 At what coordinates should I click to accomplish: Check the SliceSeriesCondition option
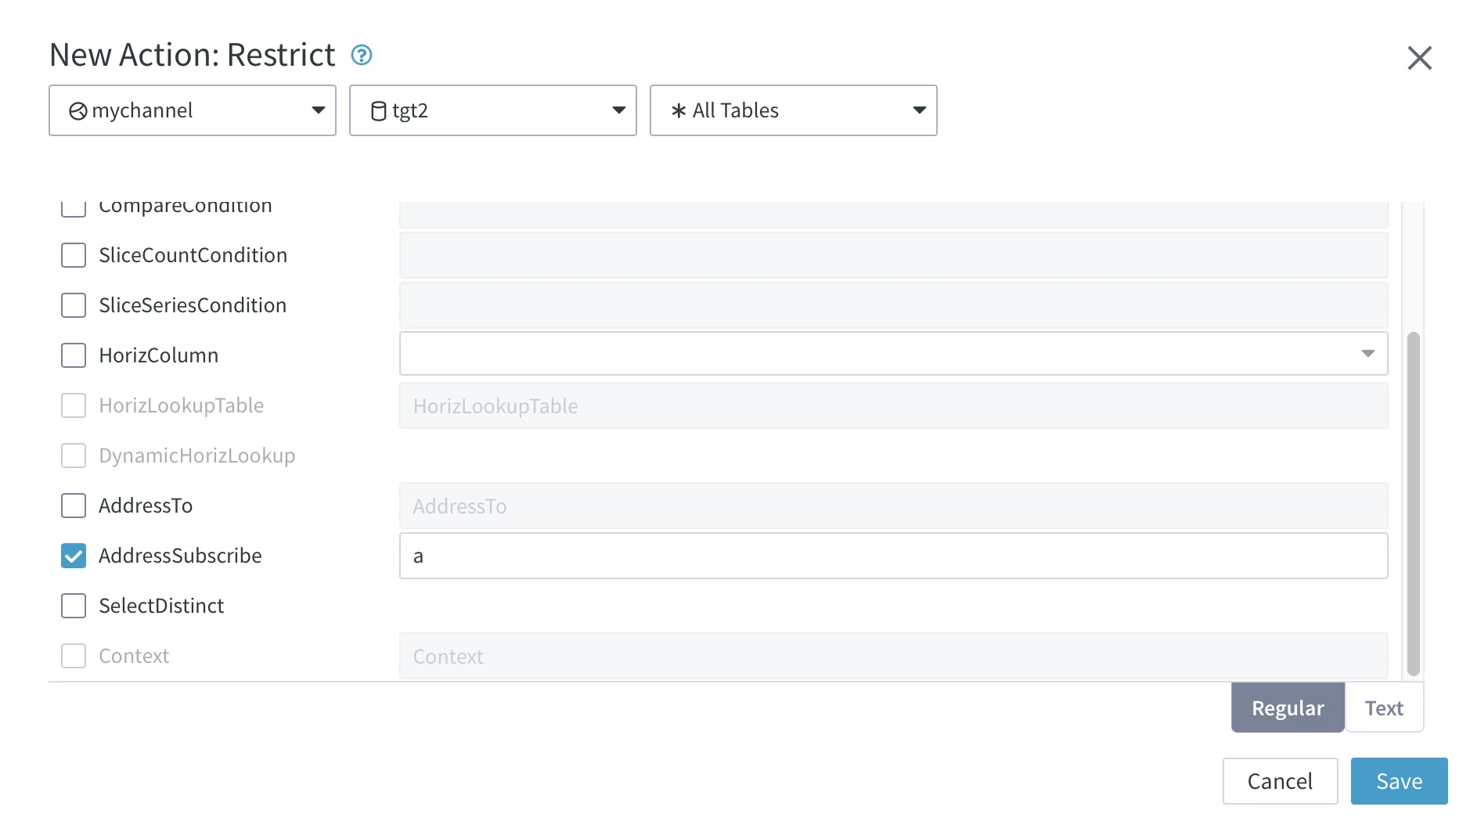coord(73,305)
